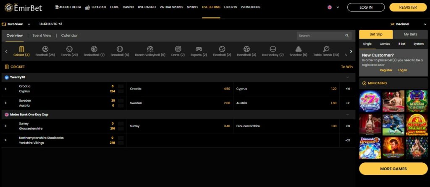The width and height of the screenshot is (430, 187).
Task: Open the Diamond Explosion game thumbnail
Action: pos(370,148)
